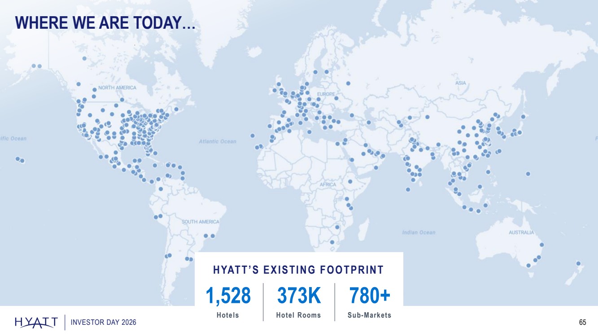Click the "NORTH AMERICA" map label
The width and height of the screenshot is (598, 336).
pos(118,88)
